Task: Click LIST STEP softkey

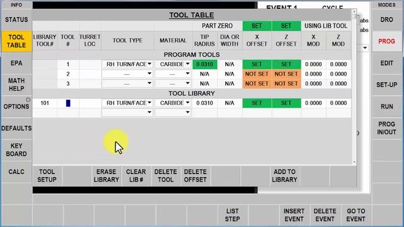Action: click(x=232, y=215)
